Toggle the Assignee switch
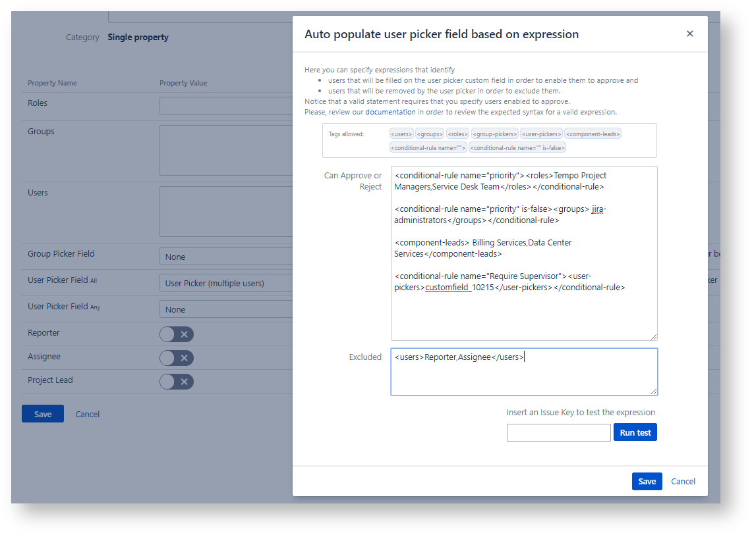This screenshot has width=752, height=535. [177, 358]
